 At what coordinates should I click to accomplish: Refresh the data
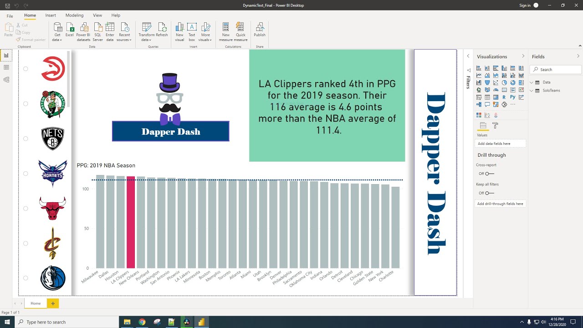[162, 30]
